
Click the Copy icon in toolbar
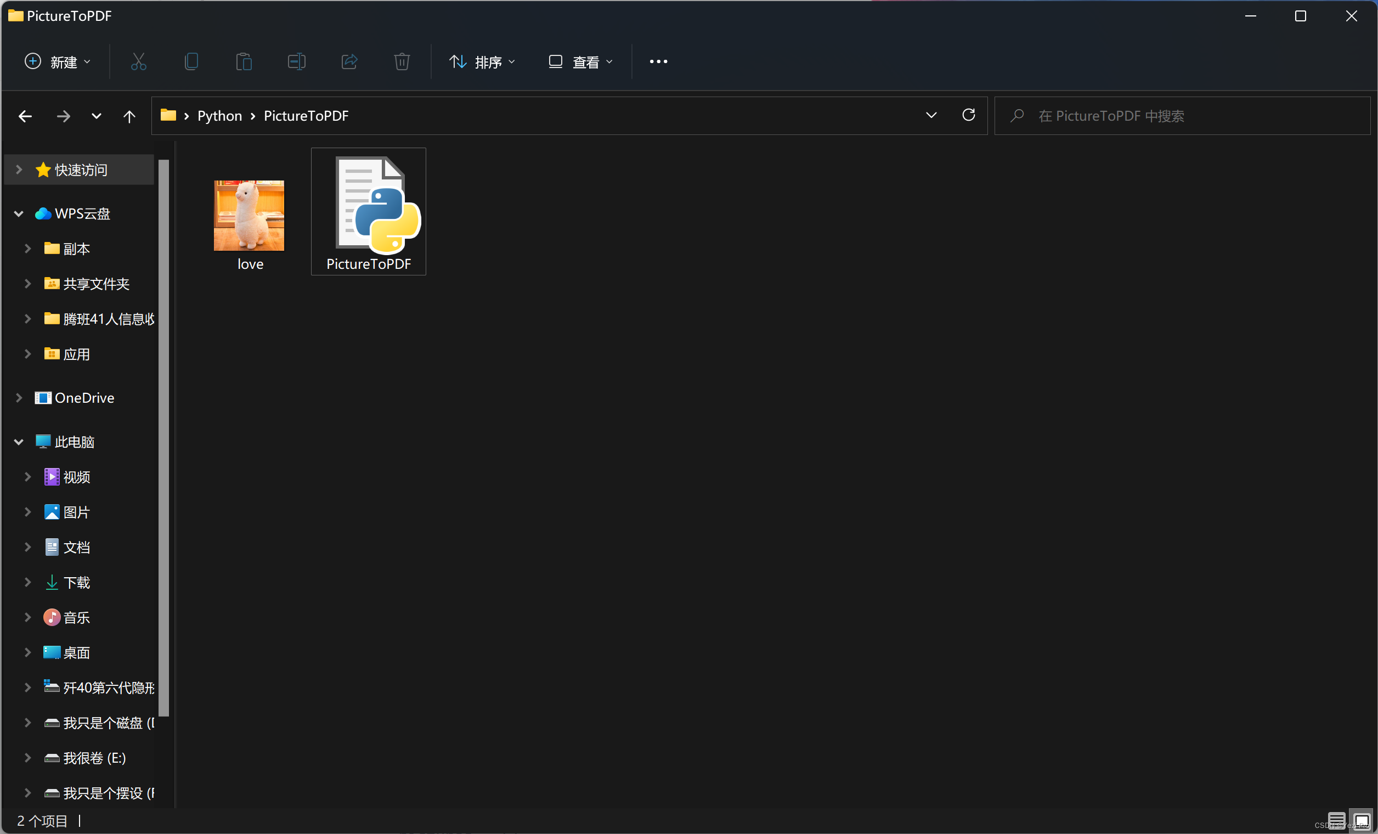(x=191, y=61)
